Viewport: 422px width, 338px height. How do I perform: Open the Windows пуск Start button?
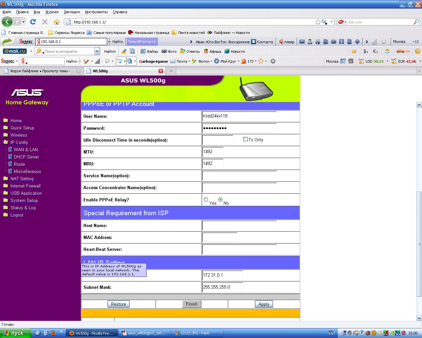16,333
